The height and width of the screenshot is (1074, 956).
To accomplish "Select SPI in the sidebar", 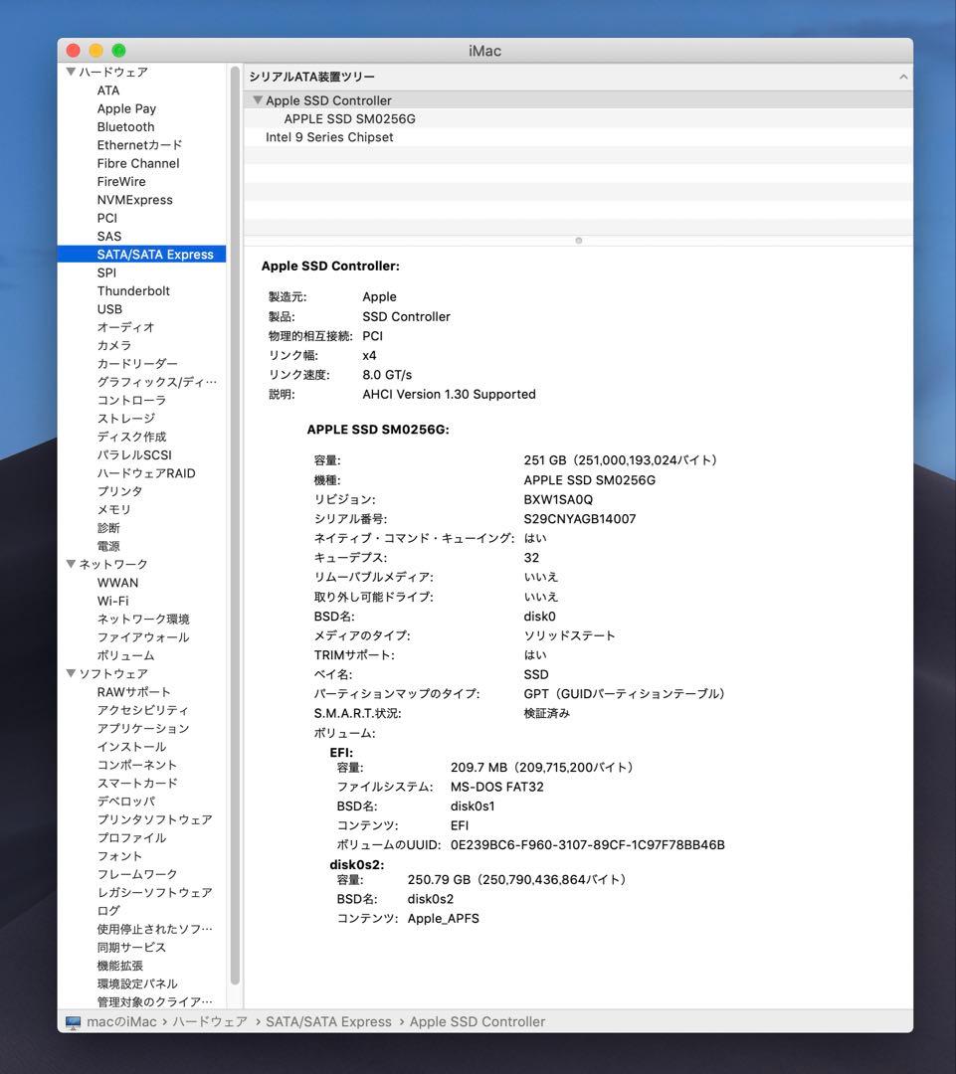I will (106, 272).
